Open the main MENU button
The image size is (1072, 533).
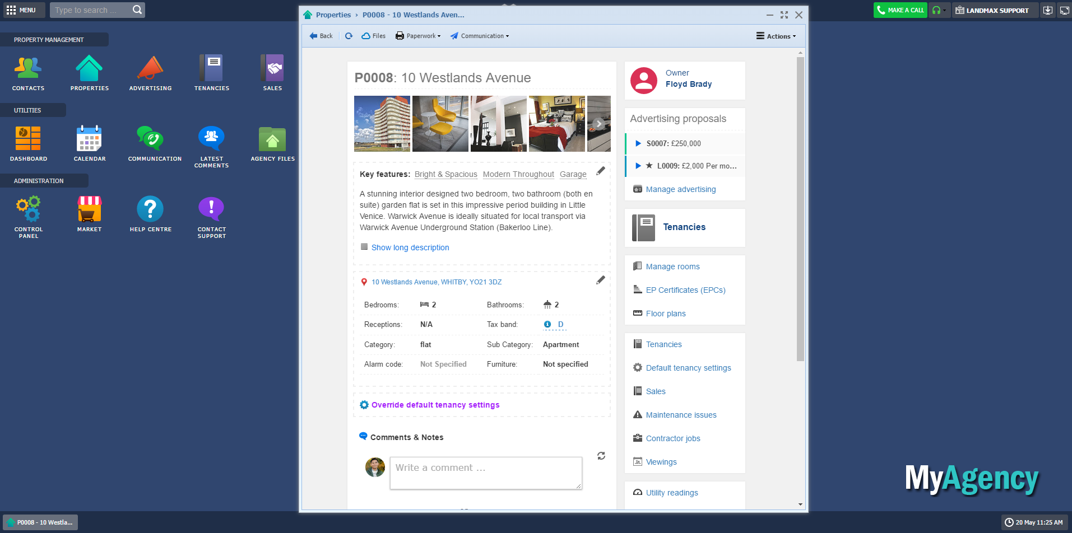pyautogui.click(x=21, y=10)
